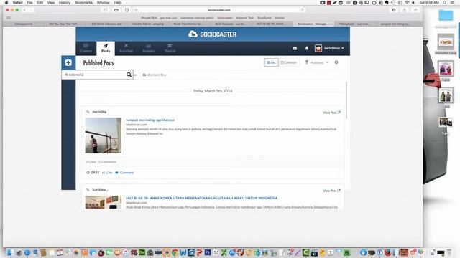Click the search magnifier icon

tap(129, 75)
